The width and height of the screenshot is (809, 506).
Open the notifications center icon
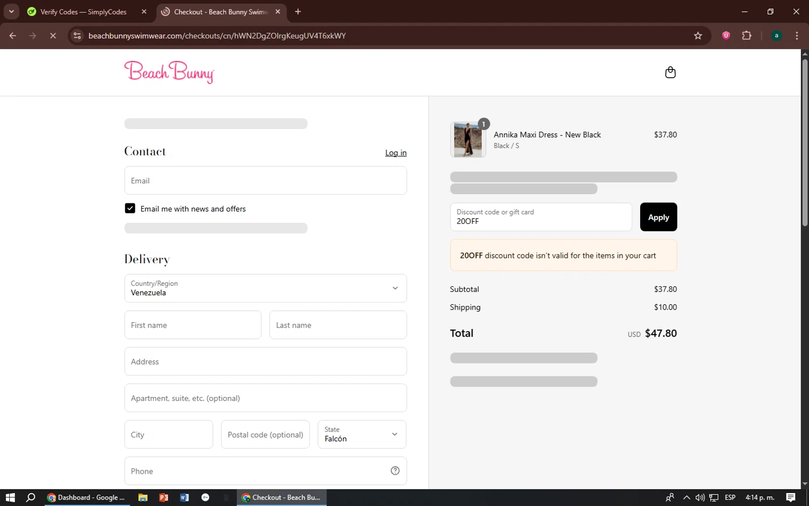point(791,497)
